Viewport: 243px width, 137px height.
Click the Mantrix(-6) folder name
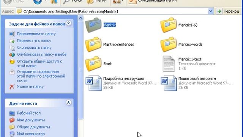pos(188,25)
